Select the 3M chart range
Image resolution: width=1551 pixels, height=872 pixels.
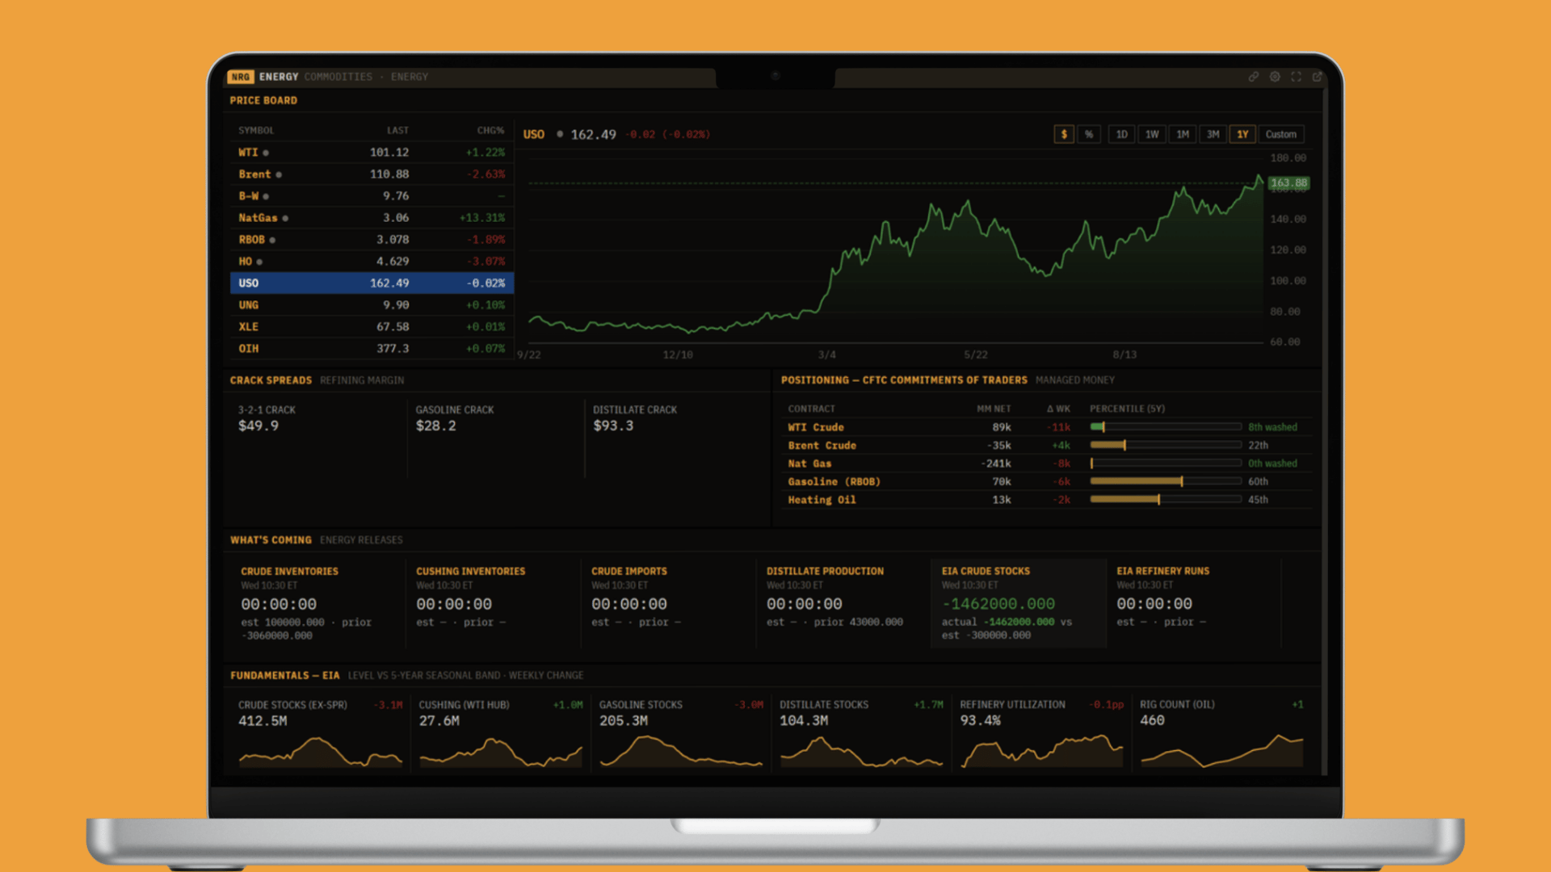(x=1213, y=134)
